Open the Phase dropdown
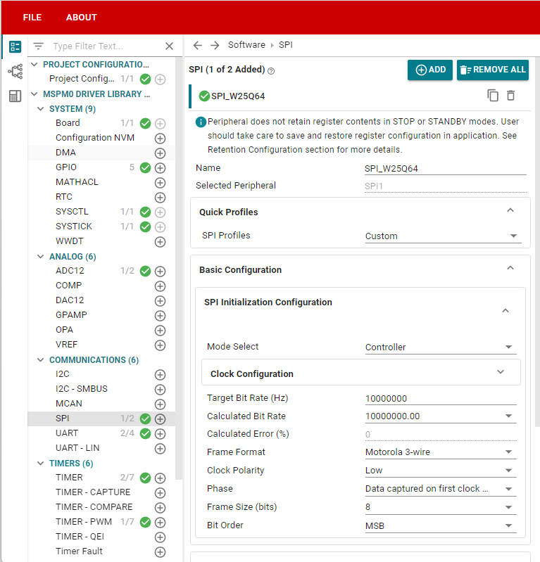The image size is (540, 562). [441, 489]
